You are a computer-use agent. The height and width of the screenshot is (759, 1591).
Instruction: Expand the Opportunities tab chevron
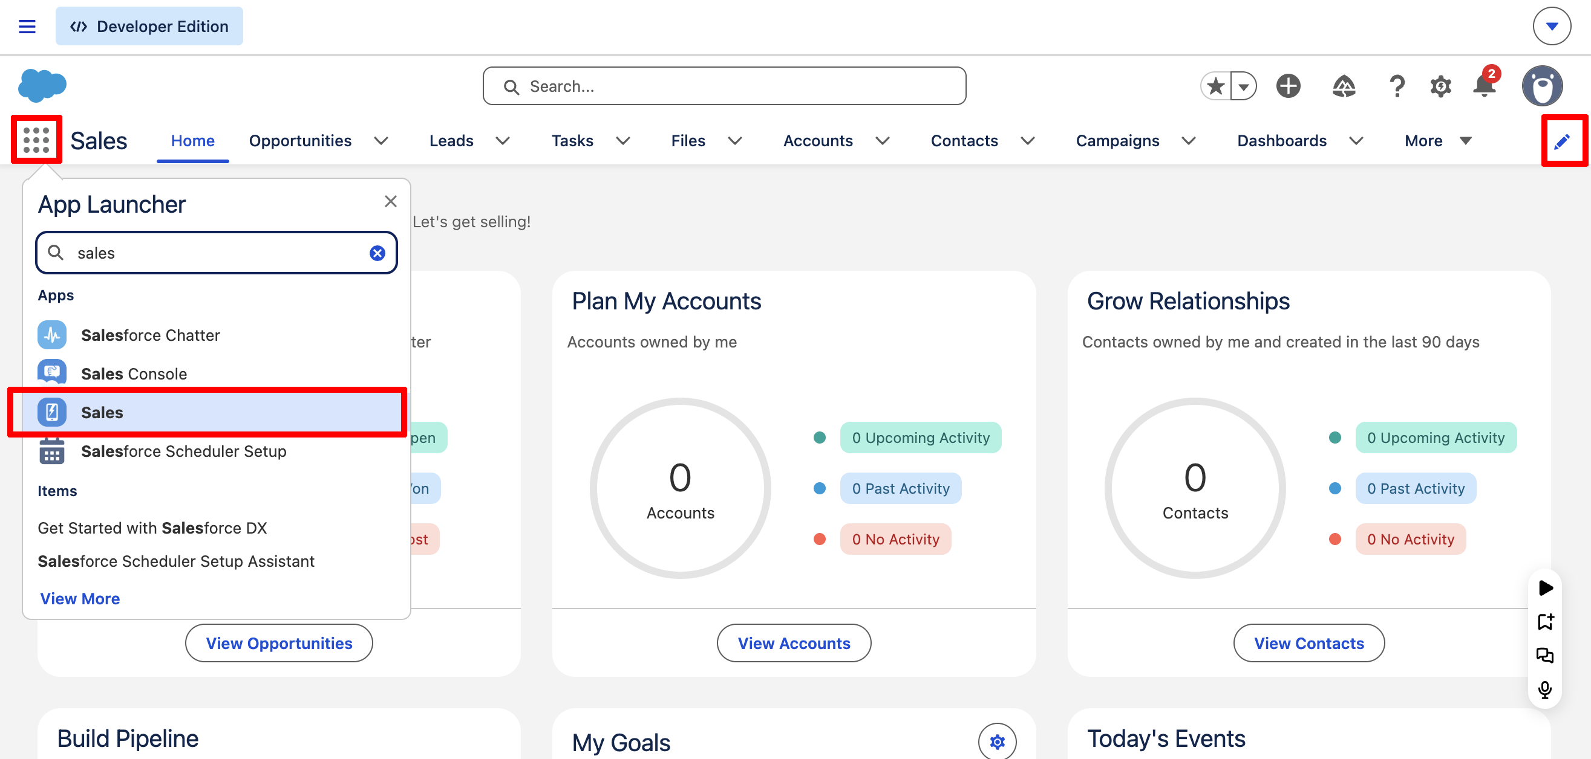tap(381, 141)
